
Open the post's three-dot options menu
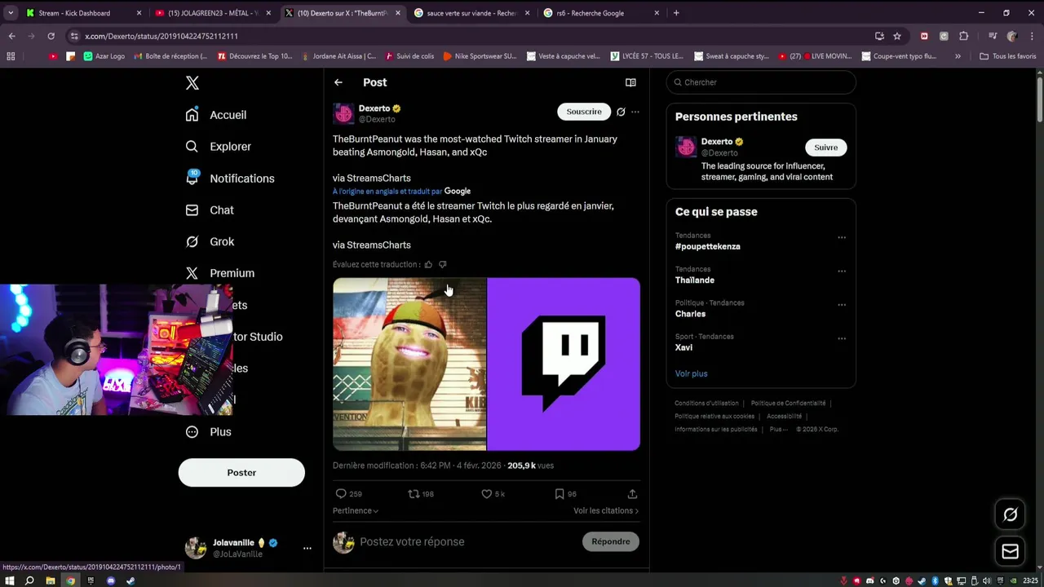(x=635, y=112)
